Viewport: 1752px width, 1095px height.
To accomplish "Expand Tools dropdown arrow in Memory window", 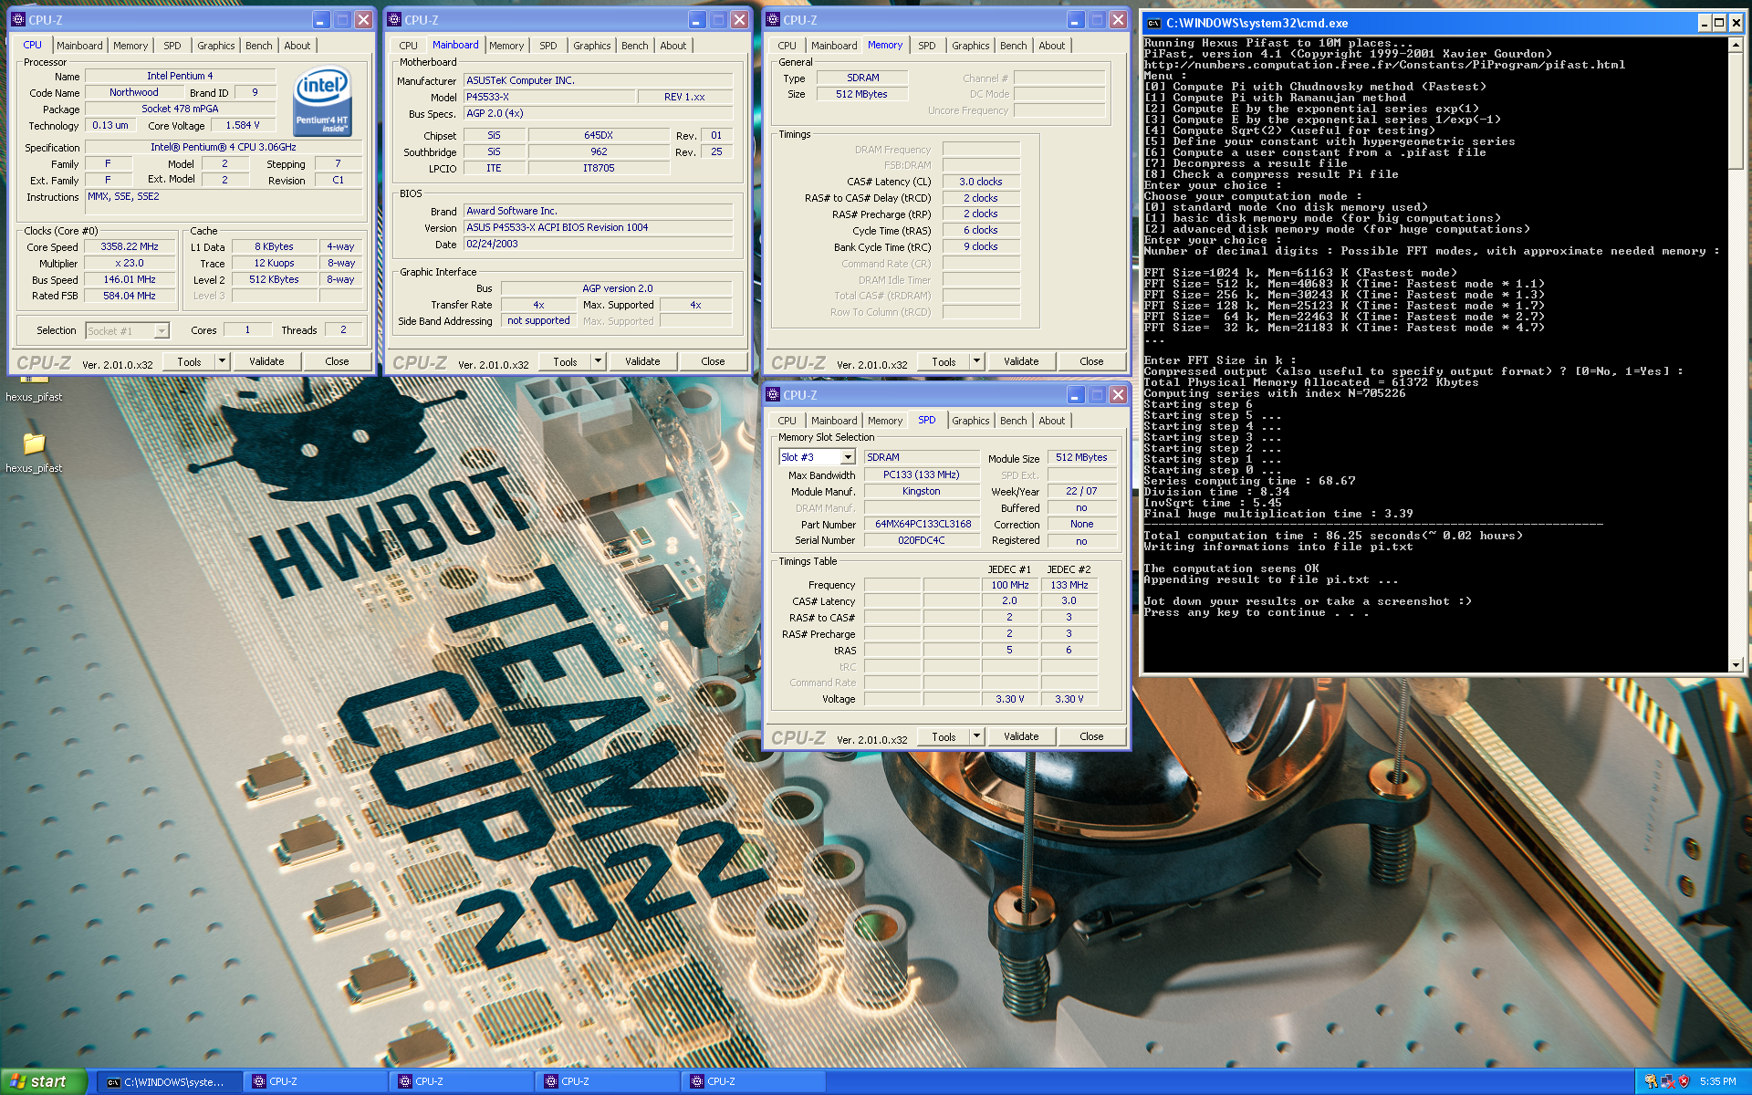I will [976, 361].
